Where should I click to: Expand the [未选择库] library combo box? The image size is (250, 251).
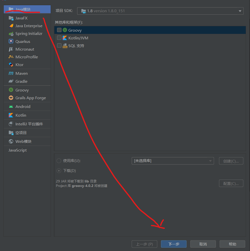(x=173, y=161)
